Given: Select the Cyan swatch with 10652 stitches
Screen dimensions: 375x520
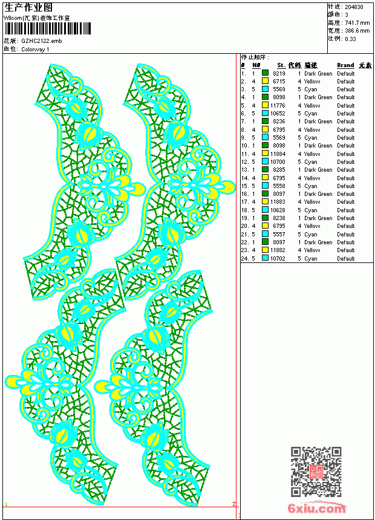Looking at the screenshot, I should (x=265, y=113).
